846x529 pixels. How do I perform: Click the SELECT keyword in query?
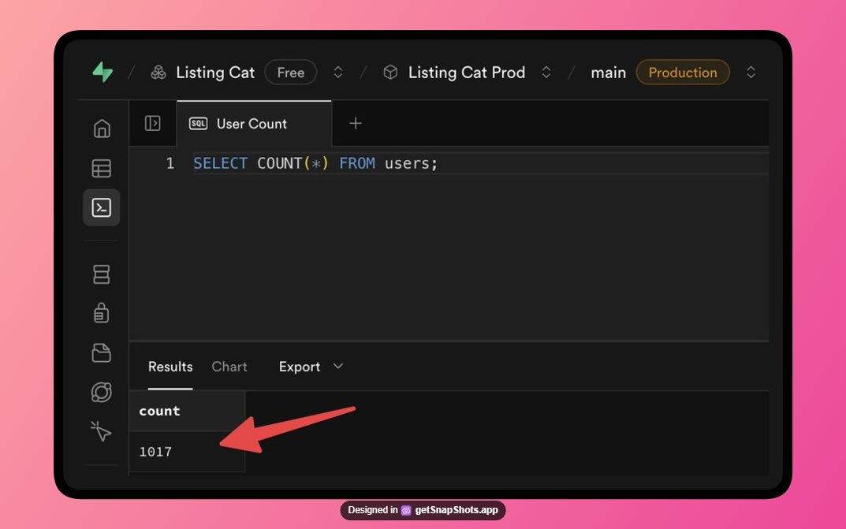(220, 163)
